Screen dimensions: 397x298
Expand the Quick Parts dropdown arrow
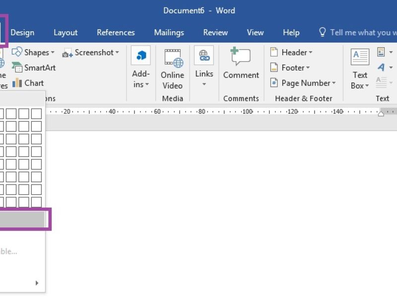coord(391,52)
